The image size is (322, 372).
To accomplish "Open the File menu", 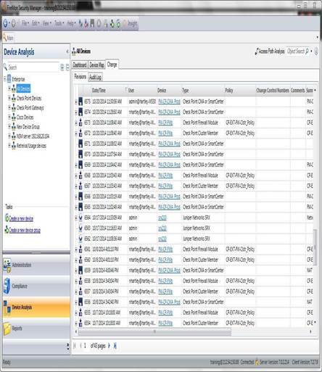I will coord(25,23).
